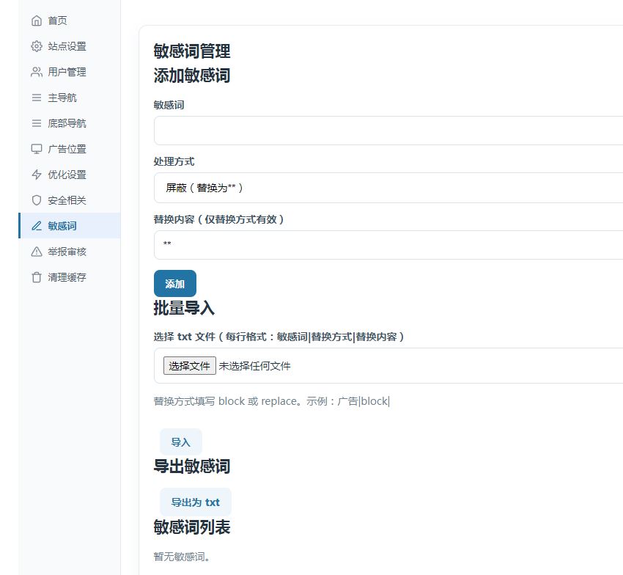Select 主导航 sidebar entry
This screenshot has height=575, width=623.
[70, 98]
